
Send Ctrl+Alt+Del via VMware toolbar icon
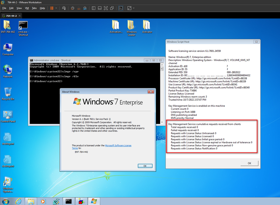click(x=64, y=8)
